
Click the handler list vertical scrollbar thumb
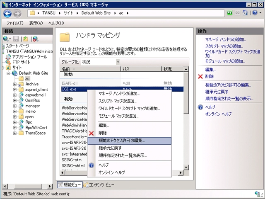point(186,93)
